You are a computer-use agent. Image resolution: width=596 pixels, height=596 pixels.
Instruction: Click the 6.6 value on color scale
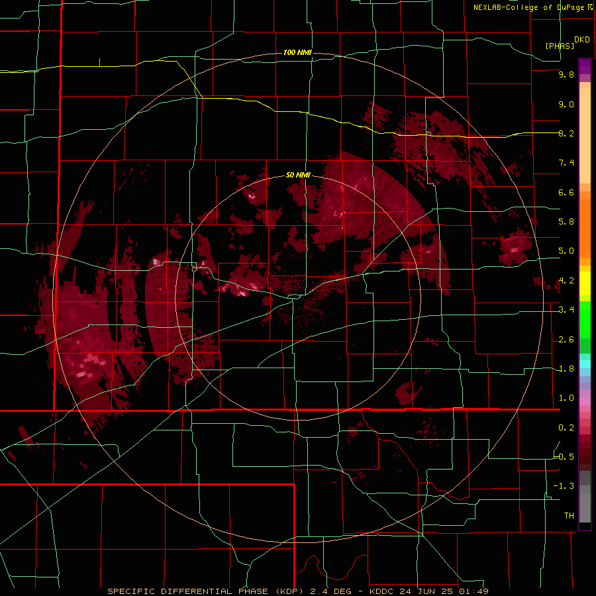(566, 192)
